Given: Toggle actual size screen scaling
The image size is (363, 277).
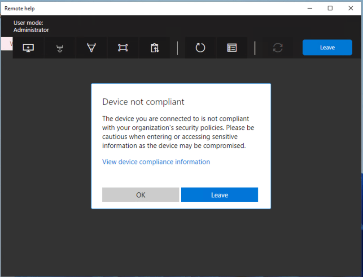Looking at the screenshot, I should point(122,48).
